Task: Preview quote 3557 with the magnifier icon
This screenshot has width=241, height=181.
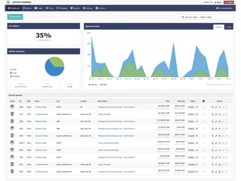Action: 213,114
